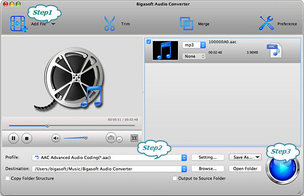Click the film reel preview area
Viewport: 304px width, 196px height.
click(72, 77)
